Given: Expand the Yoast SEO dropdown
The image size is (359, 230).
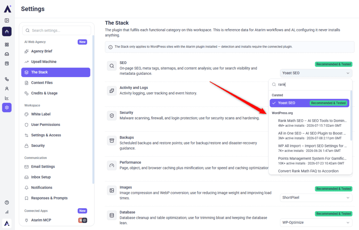Looking at the screenshot, I should point(316,73).
